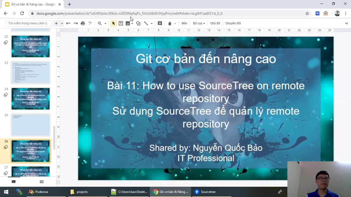Select the shape tool
The height and width of the screenshot is (197, 351).
(138, 23)
